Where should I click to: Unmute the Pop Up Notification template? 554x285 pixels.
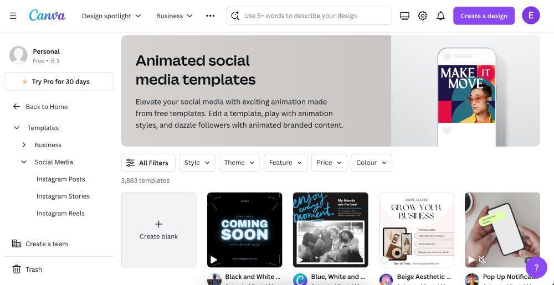[x=483, y=260]
